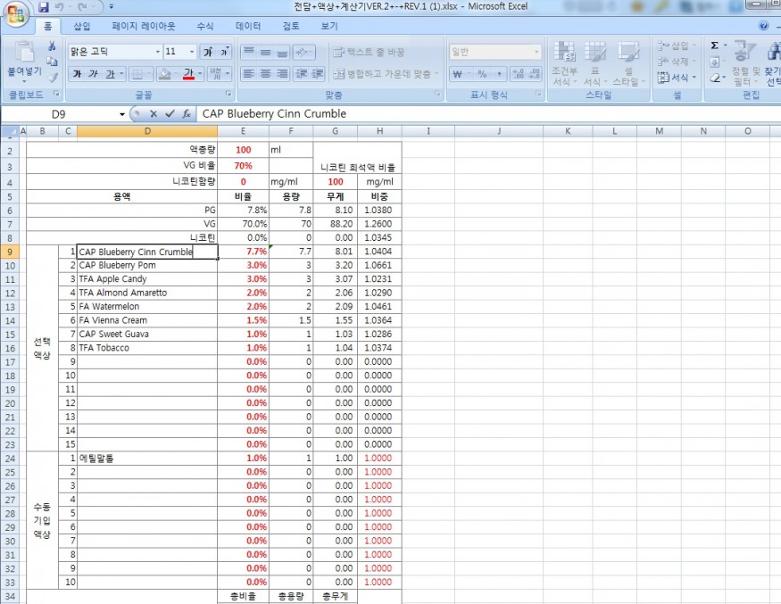Decrease font size with the smaller 가 icon
Screen dimensions: 781x604
click(x=224, y=52)
